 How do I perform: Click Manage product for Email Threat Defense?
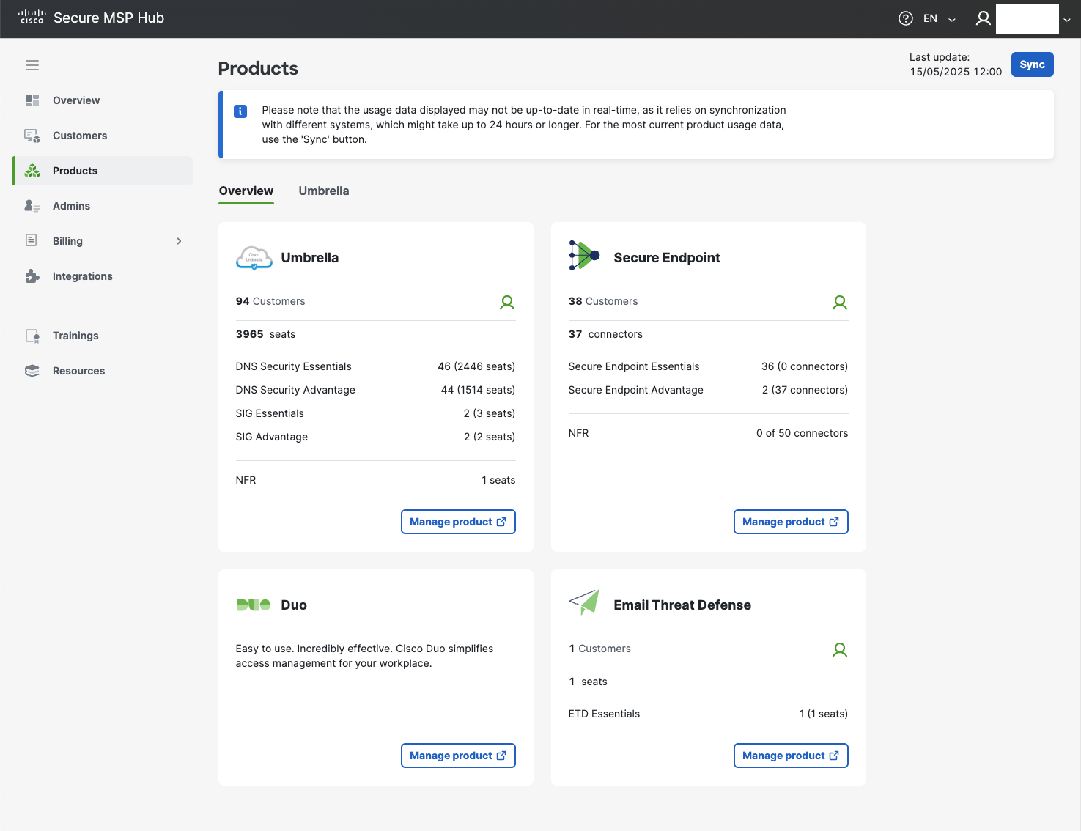[x=791, y=756]
